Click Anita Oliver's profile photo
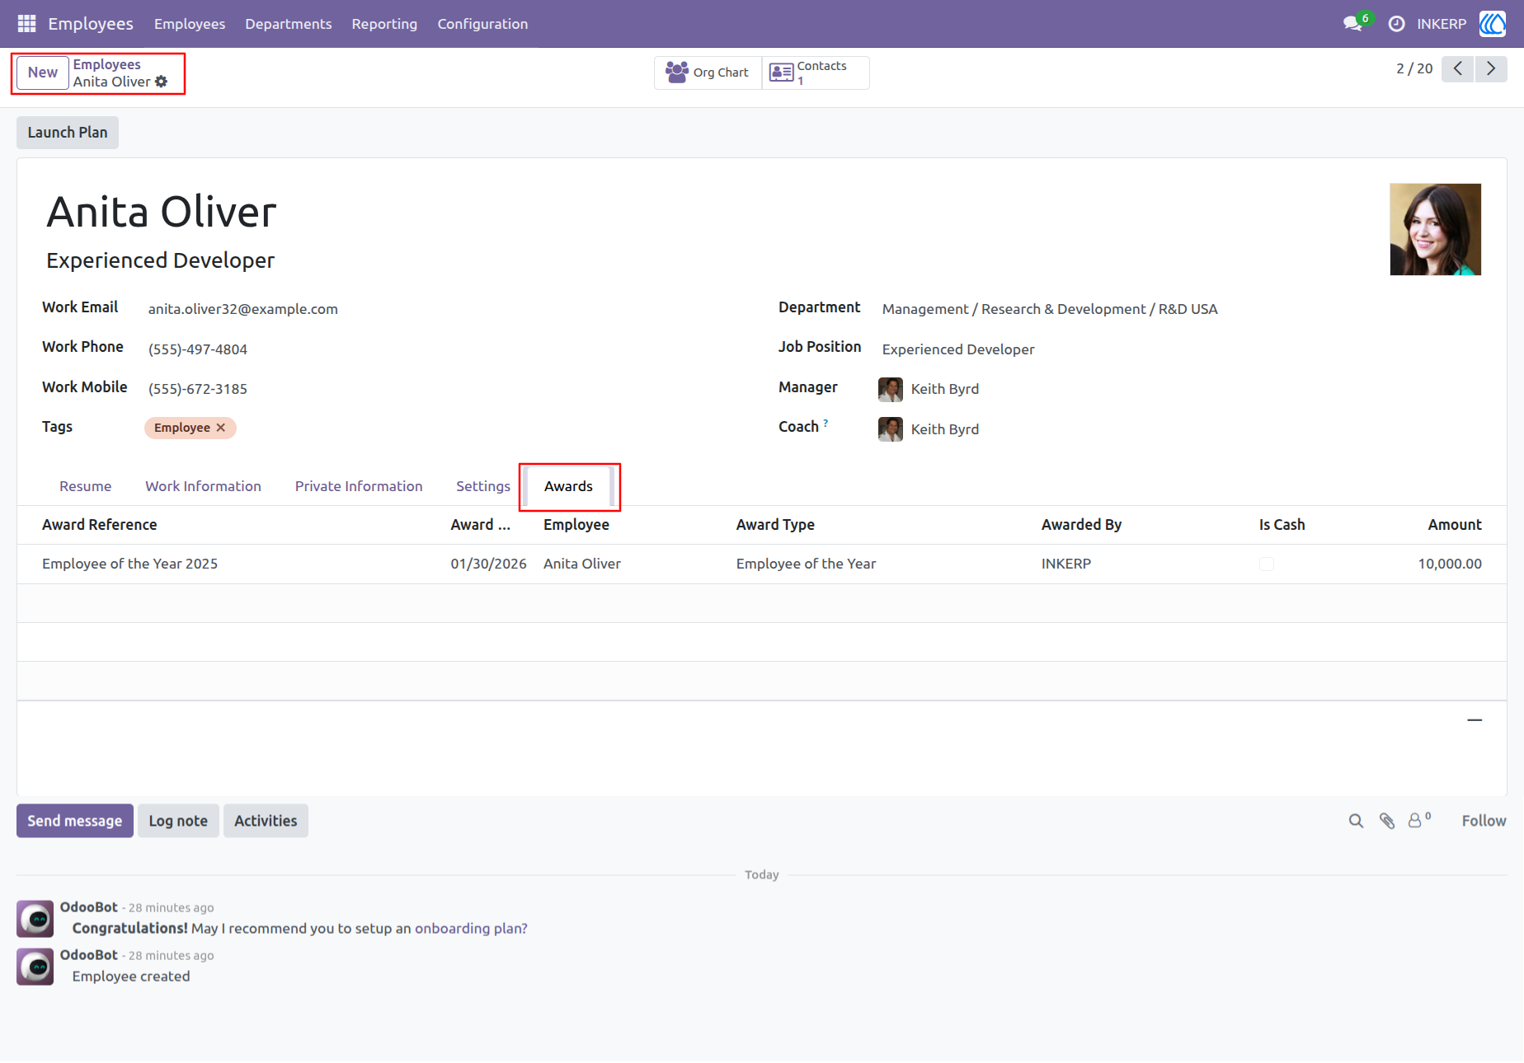The image size is (1524, 1063). pos(1435,229)
